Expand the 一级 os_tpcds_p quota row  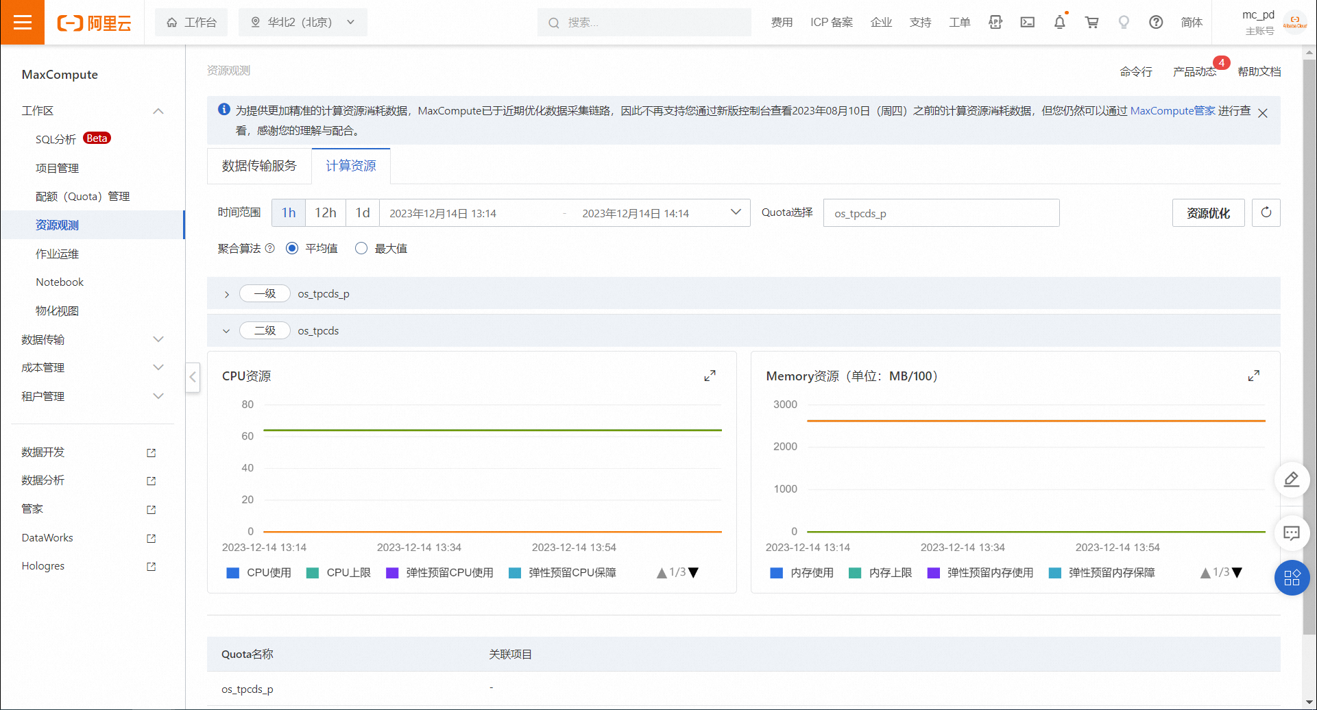226,294
